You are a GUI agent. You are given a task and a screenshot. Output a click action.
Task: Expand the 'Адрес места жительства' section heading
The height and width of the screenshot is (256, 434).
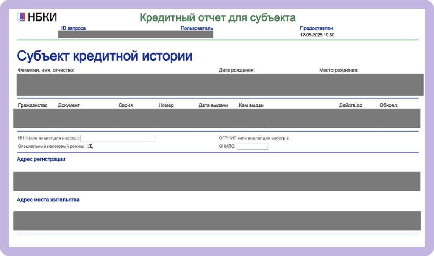point(48,199)
